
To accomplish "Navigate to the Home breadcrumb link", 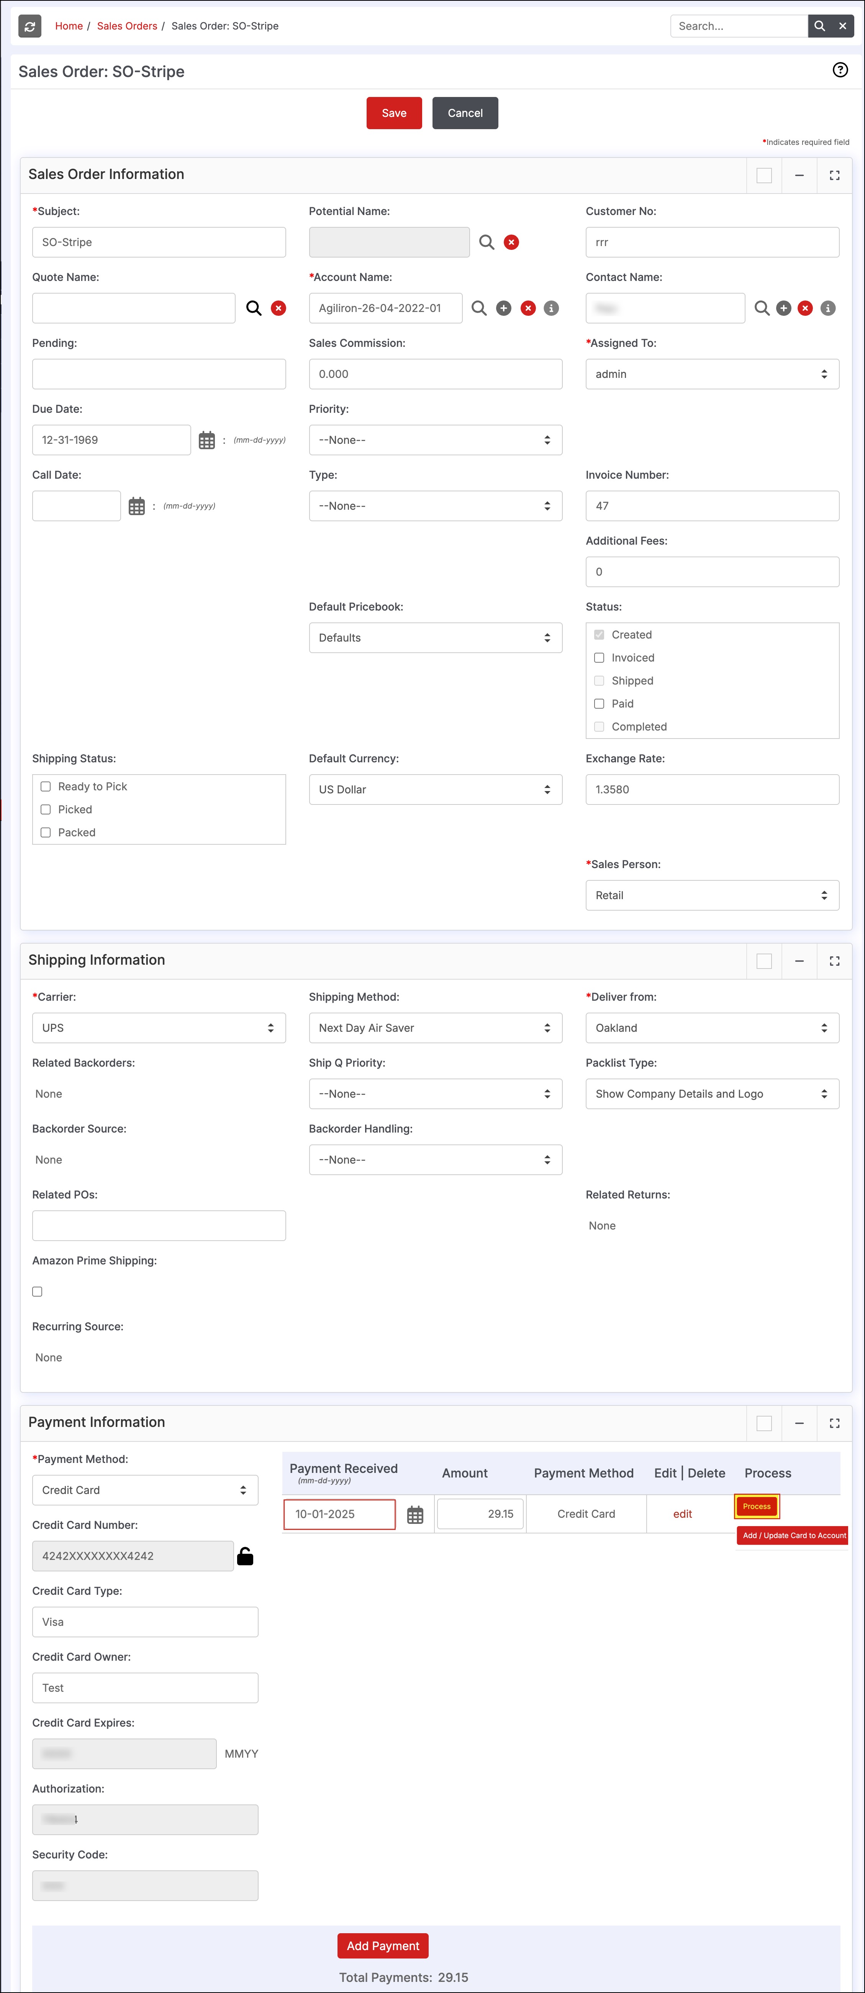I will tap(69, 26).
